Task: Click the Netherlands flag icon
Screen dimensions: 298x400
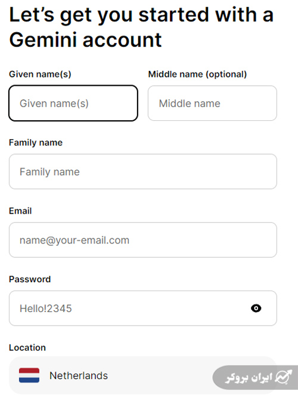Action: 29,375
